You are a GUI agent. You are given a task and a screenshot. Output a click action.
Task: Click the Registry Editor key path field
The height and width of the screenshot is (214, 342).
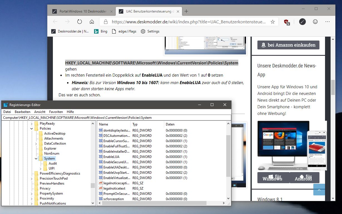116,117
